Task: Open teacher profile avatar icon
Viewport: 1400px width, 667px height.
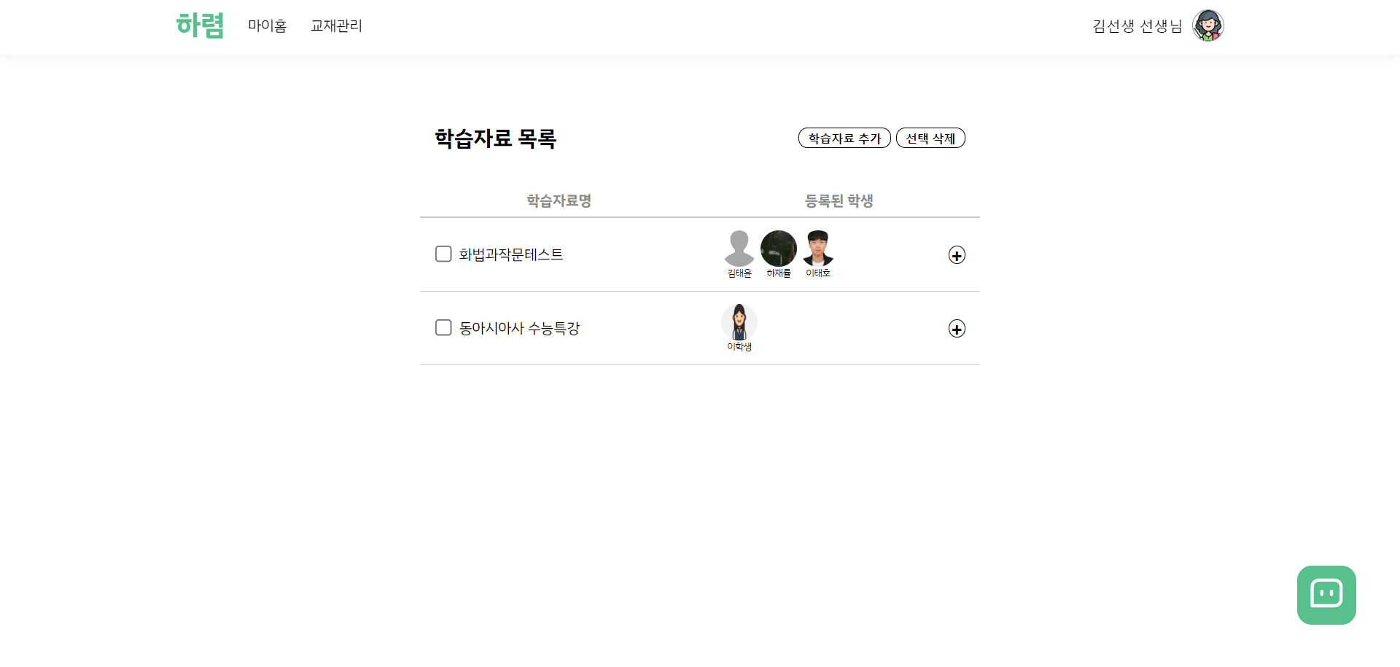Action: [x=1207, y=26]
